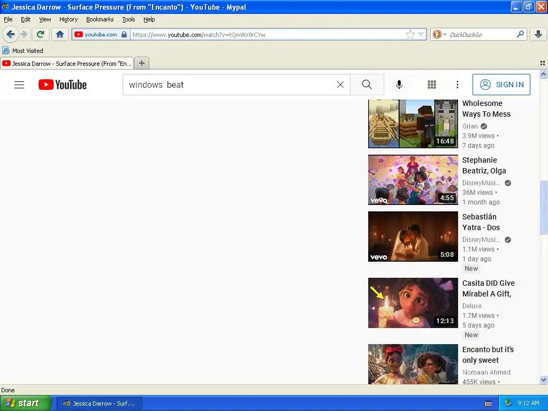Viewport: 548px width, 411px height.
Task: Click the page scrollbar up arrow
Action: coord(543,74)
